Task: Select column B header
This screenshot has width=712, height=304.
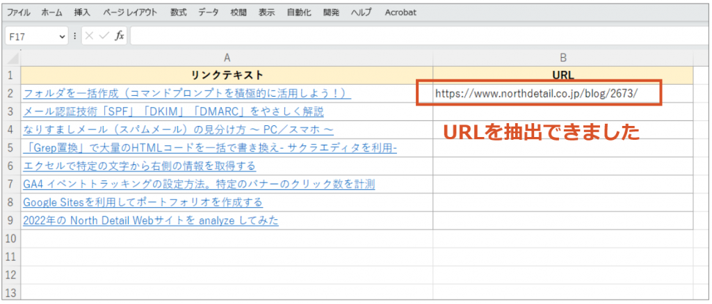Action: pyautogui.click(x=563, y=58)
